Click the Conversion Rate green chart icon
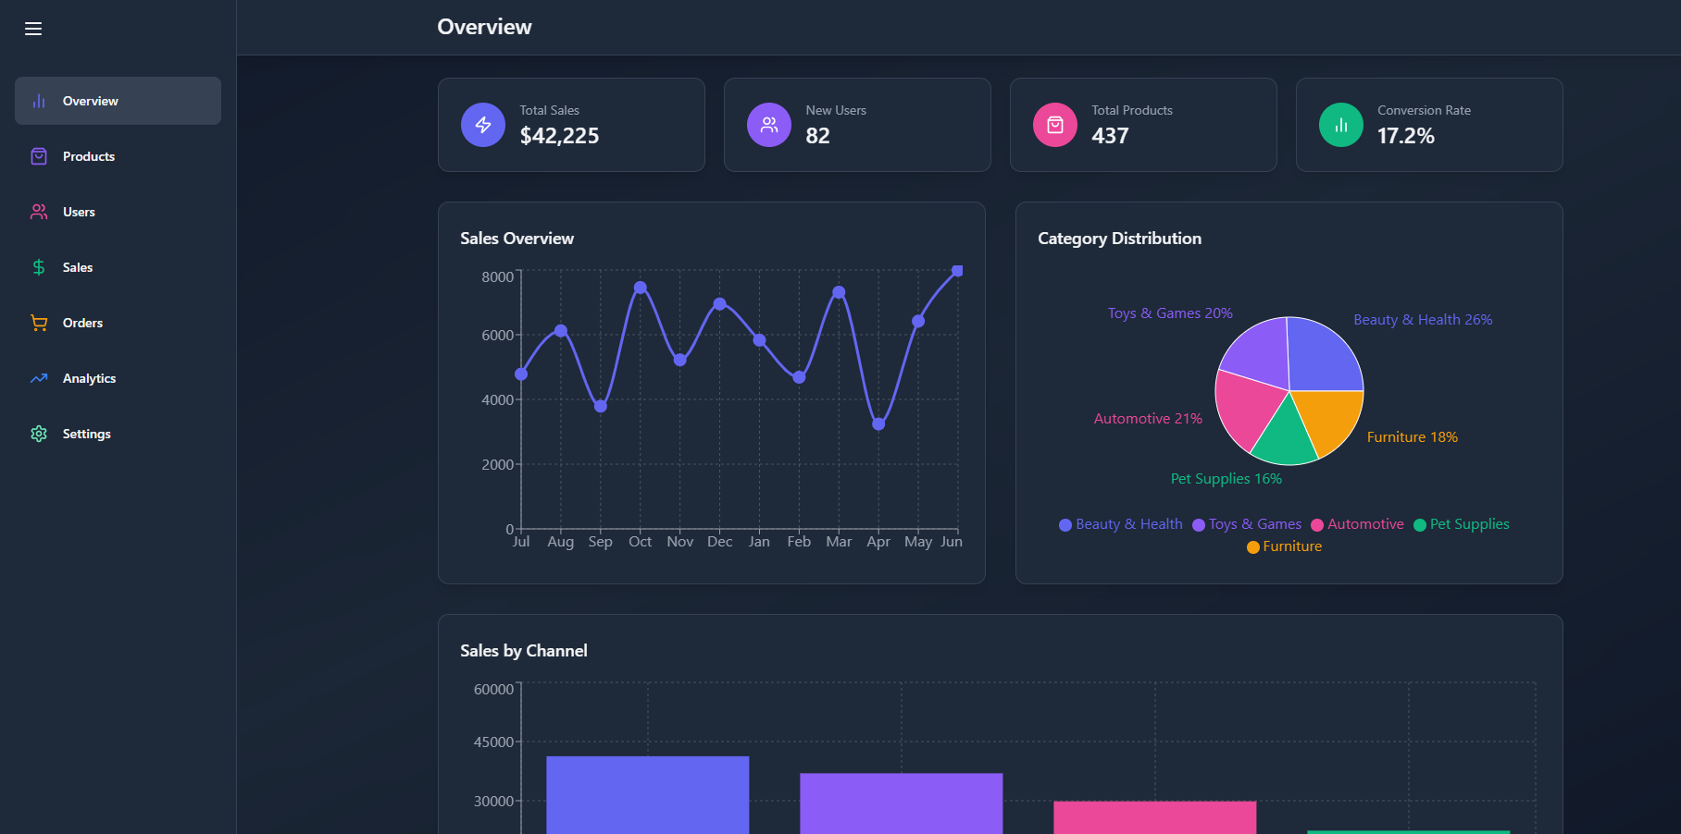This screenshot has height=834, width=1681. tap(1339, 125)
